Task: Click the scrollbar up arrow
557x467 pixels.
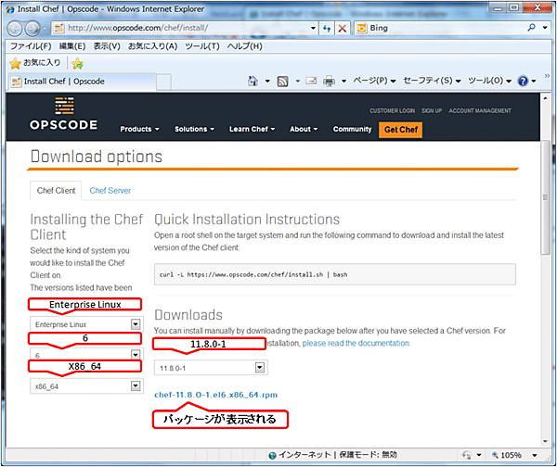Action: click(x=545, y=98)
